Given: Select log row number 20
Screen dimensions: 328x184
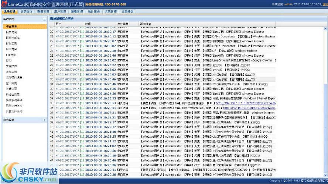Looking at the screenshot, I should tap(163, 32).
